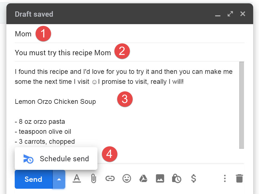Discard draft with the trash icon

pos(239,178)
